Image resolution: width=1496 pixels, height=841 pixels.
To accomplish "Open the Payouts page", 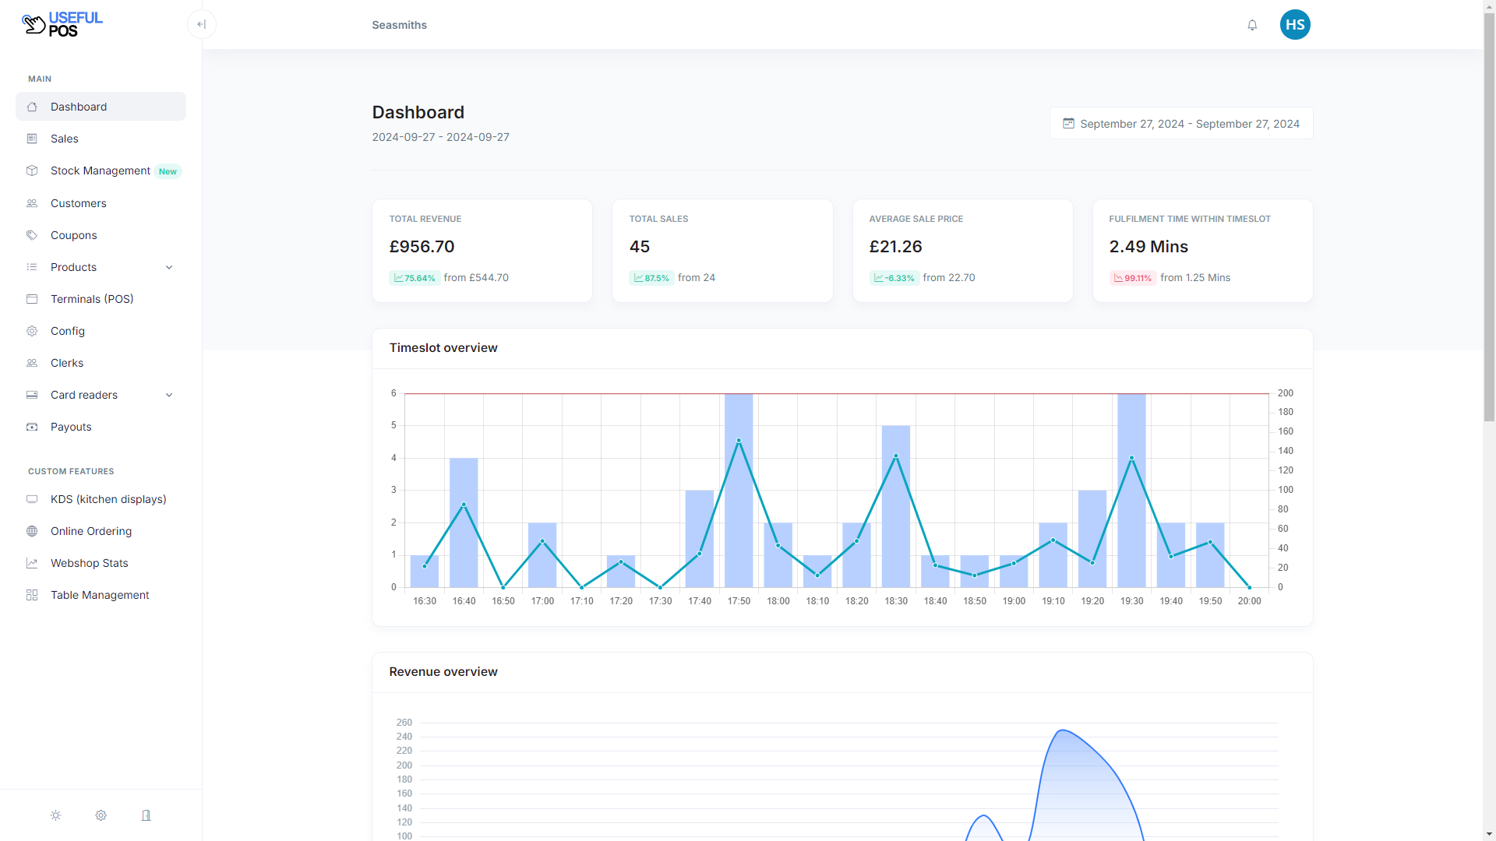I will pos(101,427).
